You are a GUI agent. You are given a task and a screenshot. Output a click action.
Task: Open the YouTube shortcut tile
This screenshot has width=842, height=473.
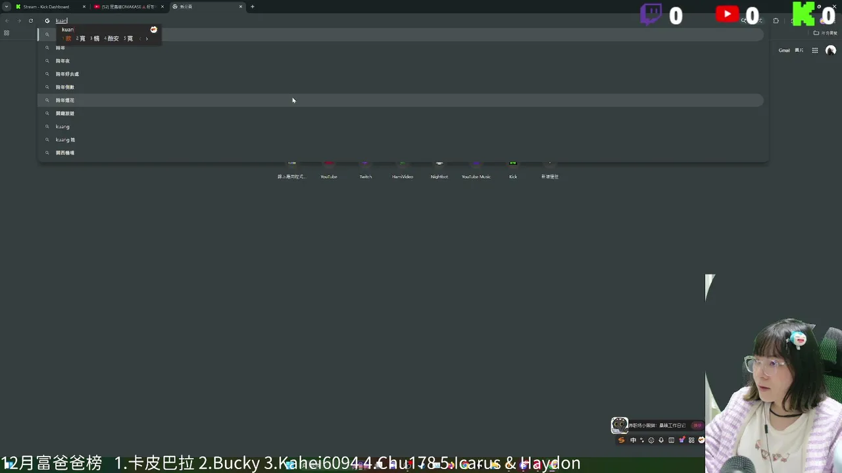pos(329,169)
